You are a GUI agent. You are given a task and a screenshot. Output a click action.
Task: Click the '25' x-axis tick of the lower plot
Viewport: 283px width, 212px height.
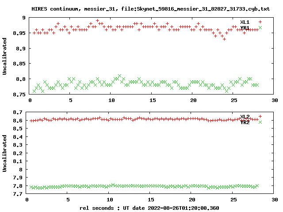click(233, 200)
